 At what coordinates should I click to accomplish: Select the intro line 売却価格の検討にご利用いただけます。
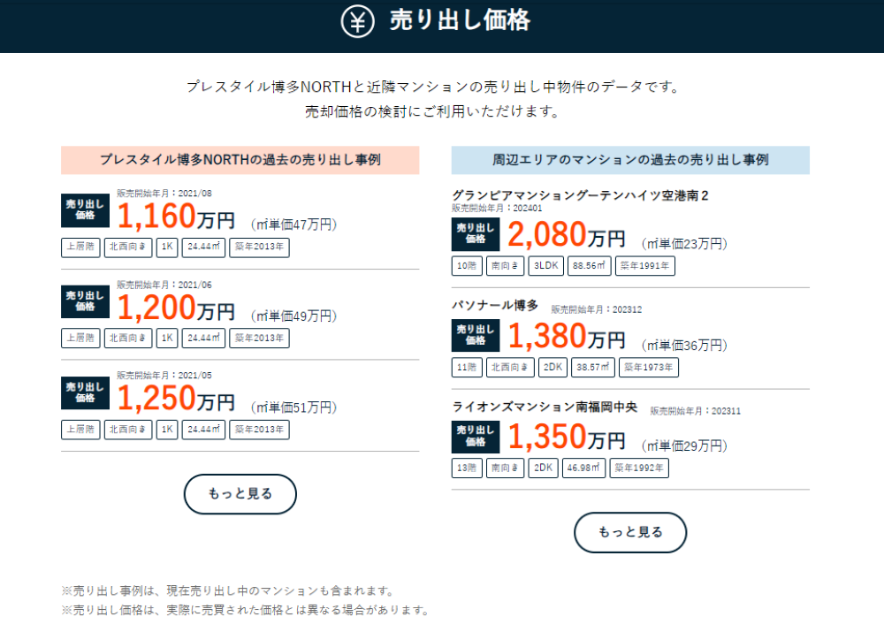(433, 111)
